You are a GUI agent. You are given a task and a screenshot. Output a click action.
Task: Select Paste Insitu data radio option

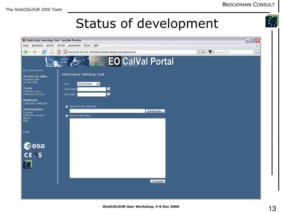tap(67, 116)
